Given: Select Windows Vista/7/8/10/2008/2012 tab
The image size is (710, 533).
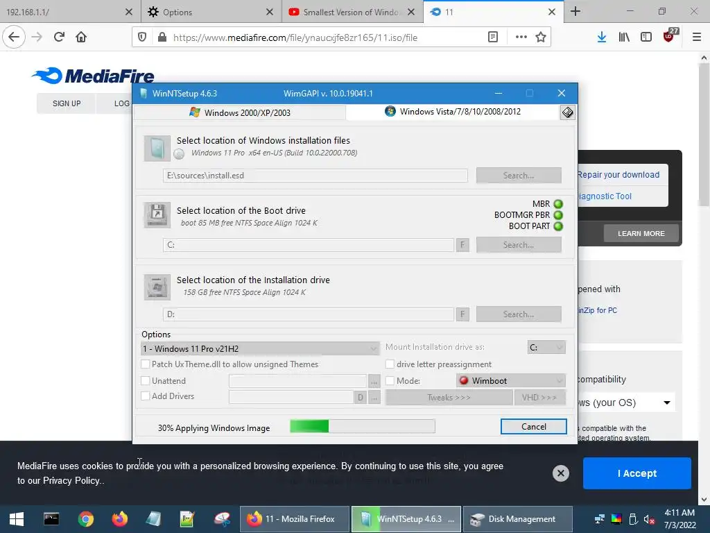Looking at the screenshot, I should point(453,112).
